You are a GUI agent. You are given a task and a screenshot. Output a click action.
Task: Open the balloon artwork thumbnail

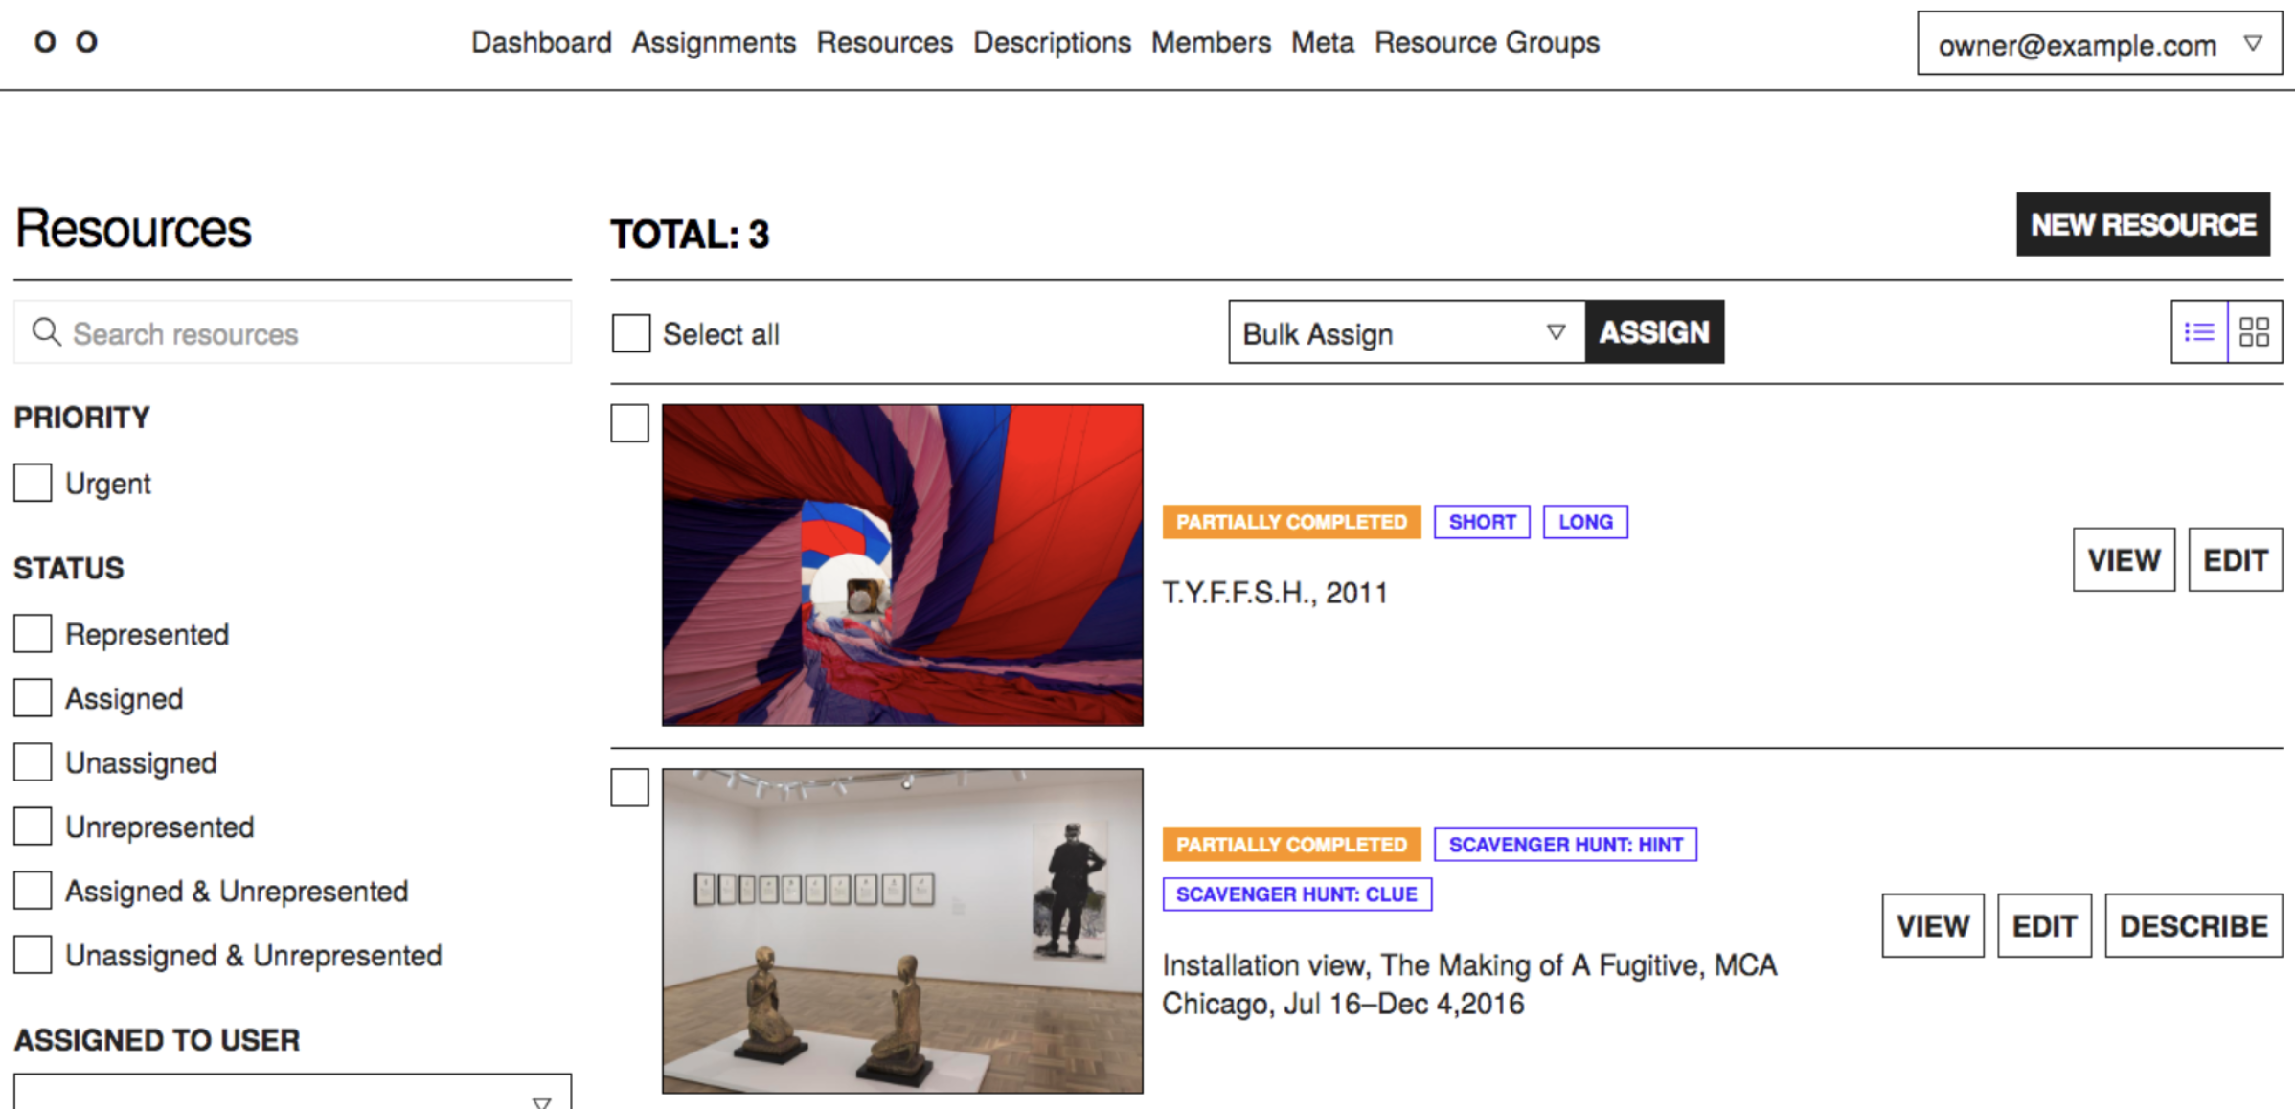902,565
